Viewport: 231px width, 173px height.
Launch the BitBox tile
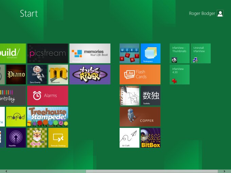pos(150,138)
